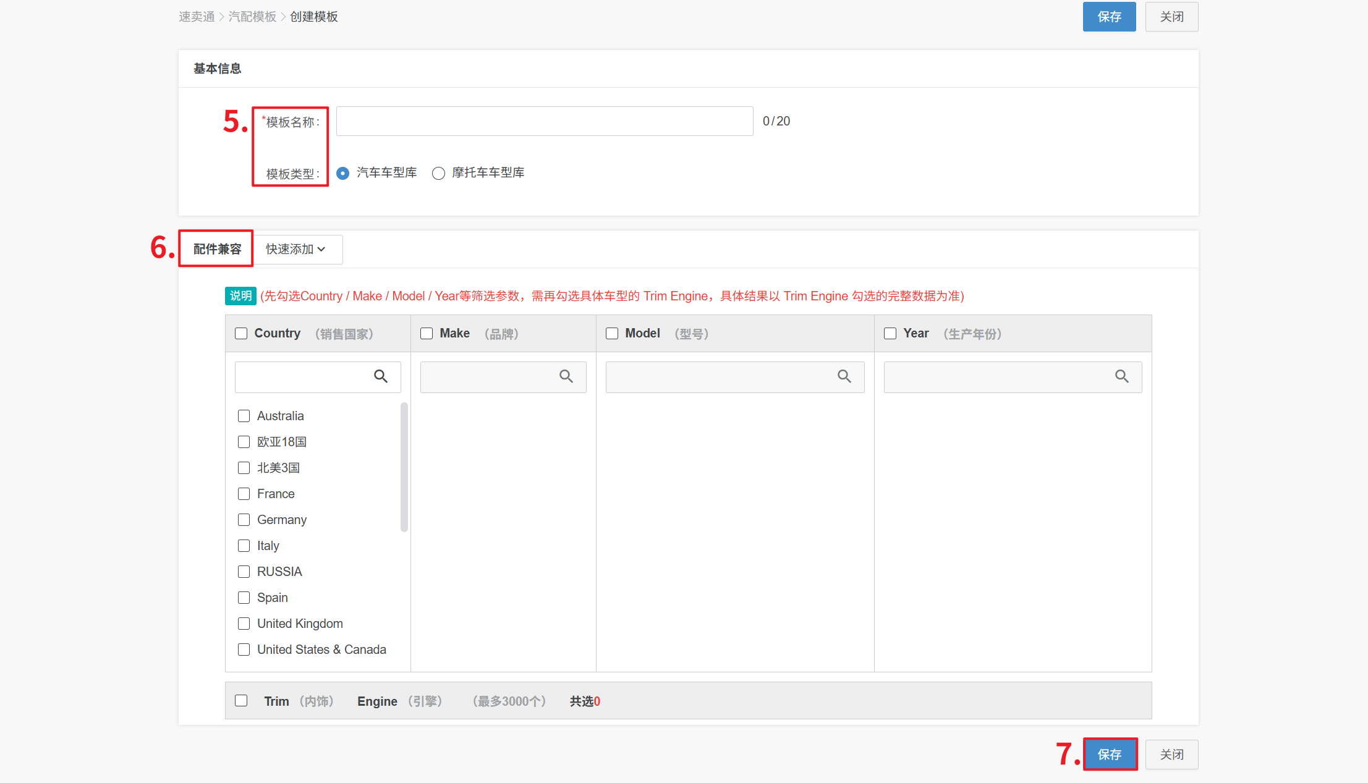The image size is (1368, 783).
Task: Select 摩托车车型库 radio option
Action: [x=438, y=173]
